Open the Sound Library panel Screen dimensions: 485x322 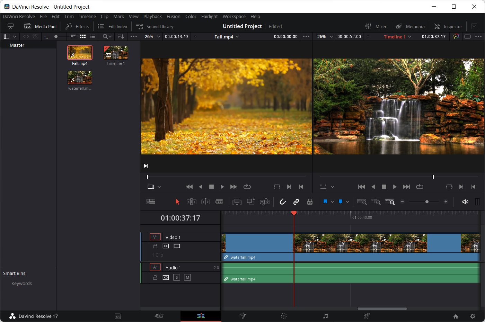coord(155,26)
